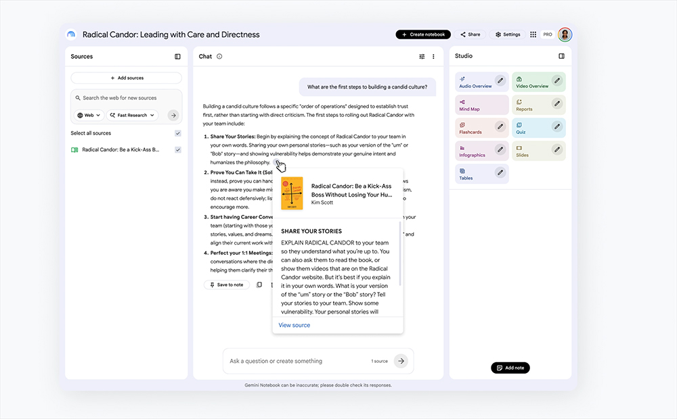
Task: Copy the response with copy icon
Action: 259,285
